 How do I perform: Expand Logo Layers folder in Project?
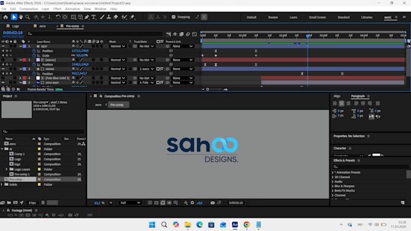tap(7, 169)
